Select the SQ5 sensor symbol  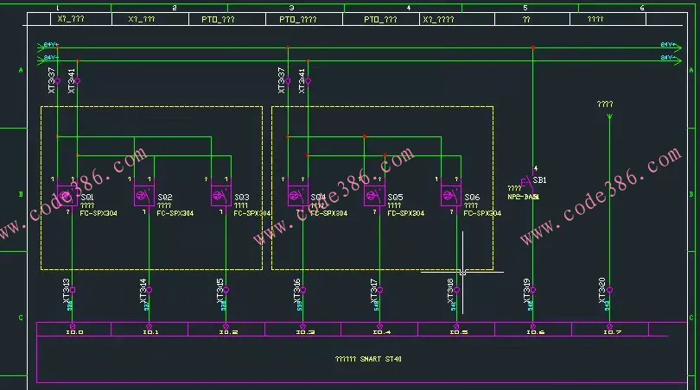click(x=374, y=197)
